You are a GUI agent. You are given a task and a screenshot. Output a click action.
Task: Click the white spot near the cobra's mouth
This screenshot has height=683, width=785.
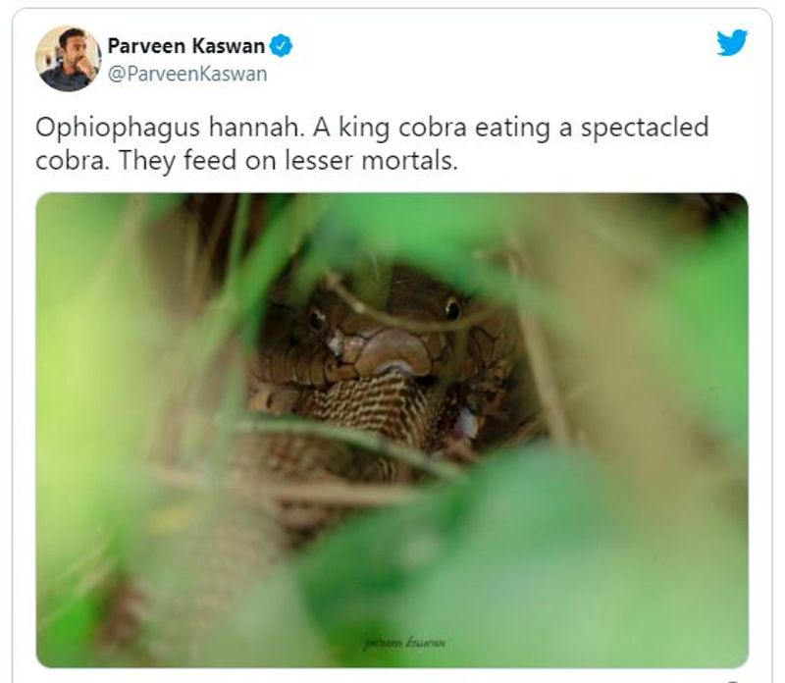pyautogui.click(x=335, y=345)
